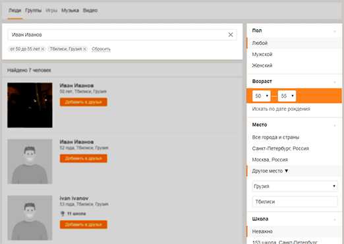The height and width of the screenshot is (244, 344).
Task: Switch to the Группы tab
Action: (33, 11)
